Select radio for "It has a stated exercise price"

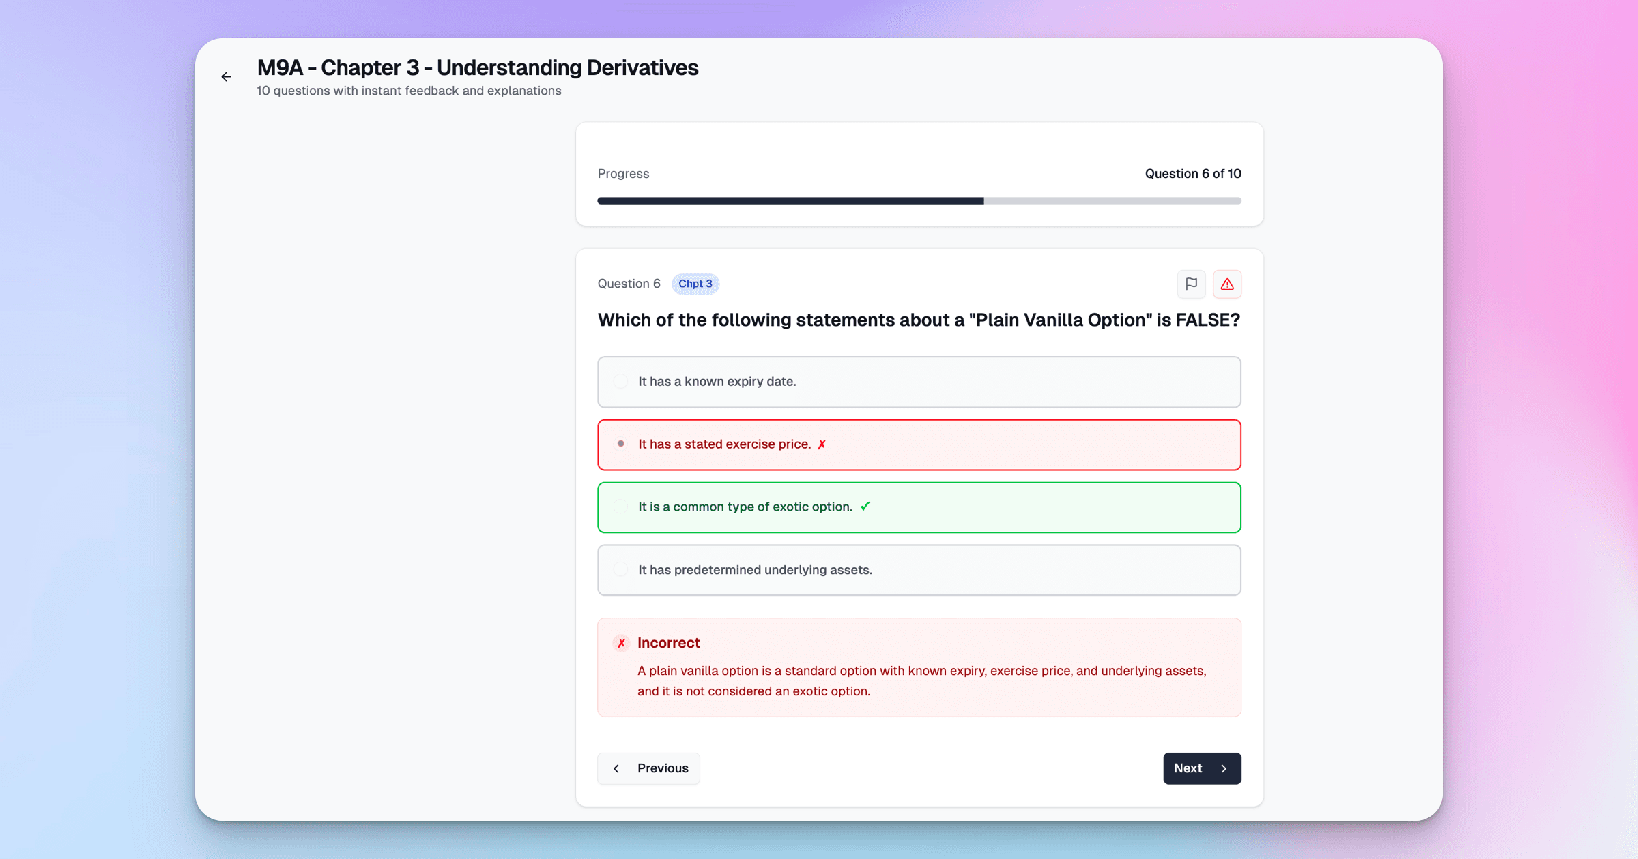pyautogui.click(x=620, y=444)
